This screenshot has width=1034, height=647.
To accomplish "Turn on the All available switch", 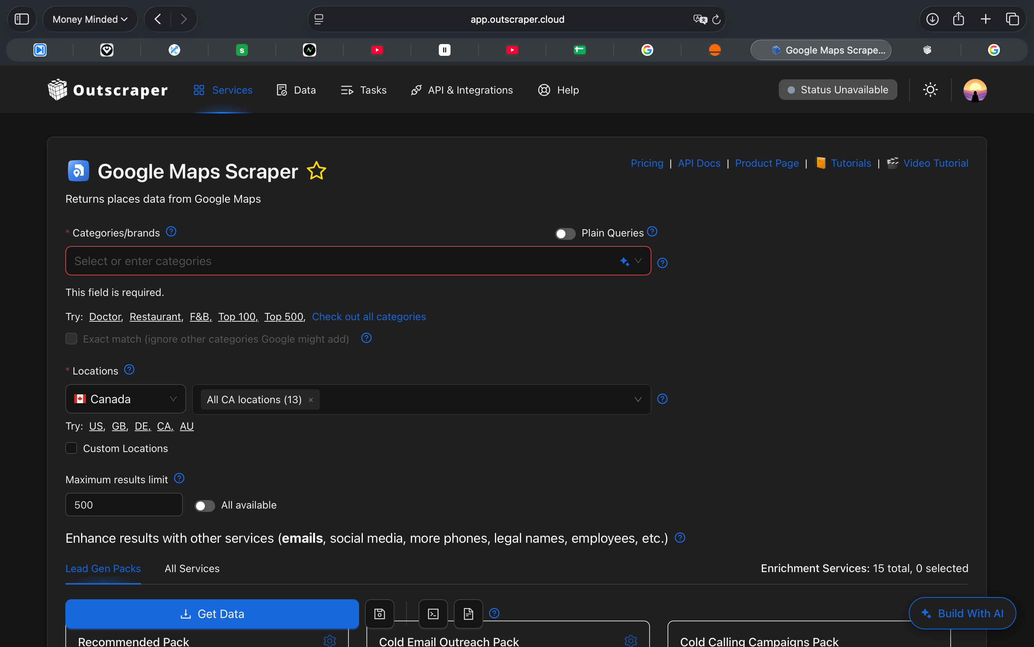I will [205, 505].
